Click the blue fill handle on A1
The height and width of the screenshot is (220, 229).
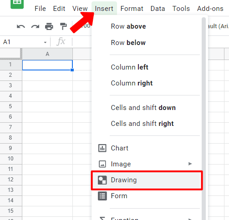[x=72, y=70]
